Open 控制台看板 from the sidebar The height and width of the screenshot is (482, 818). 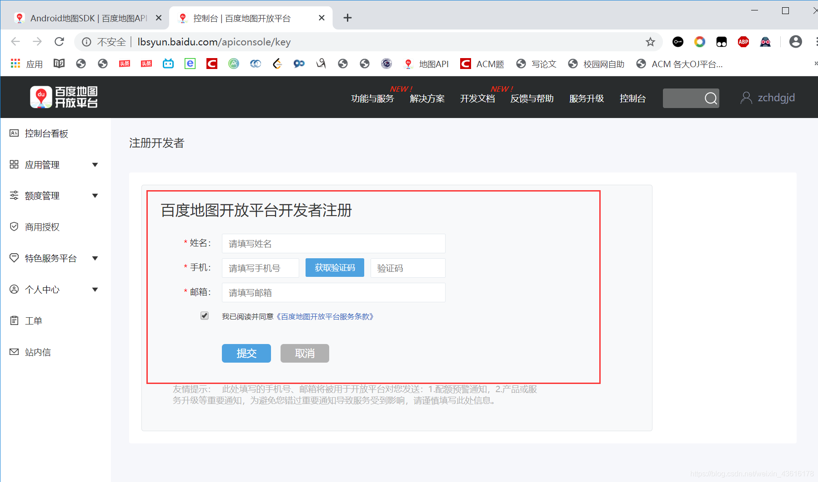pyautogui.click(x=45, y=133)
